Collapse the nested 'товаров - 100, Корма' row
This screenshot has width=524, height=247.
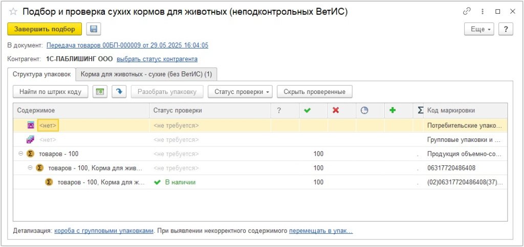(30, 168)
